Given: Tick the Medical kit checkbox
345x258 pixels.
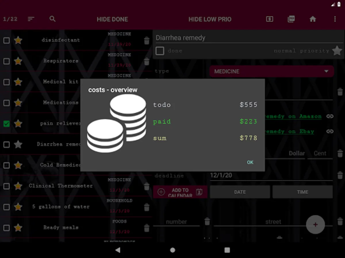Looking at the screenshot, I should click(6, 82).
